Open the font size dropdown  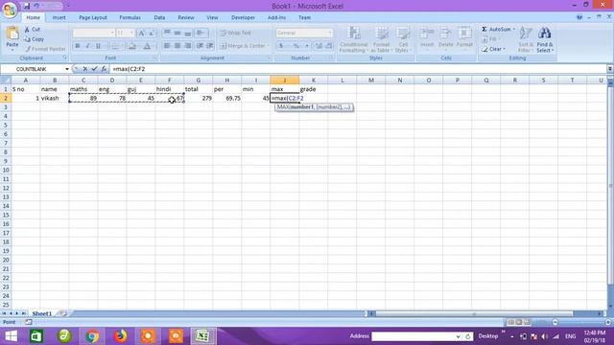click(131, 33)
